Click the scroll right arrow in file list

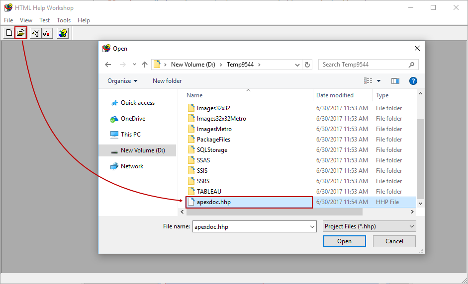(x=412, y=212)
